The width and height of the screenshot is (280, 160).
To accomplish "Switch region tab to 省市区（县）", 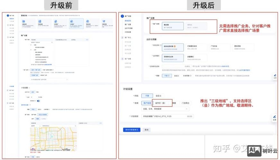I will coord(160,103).
